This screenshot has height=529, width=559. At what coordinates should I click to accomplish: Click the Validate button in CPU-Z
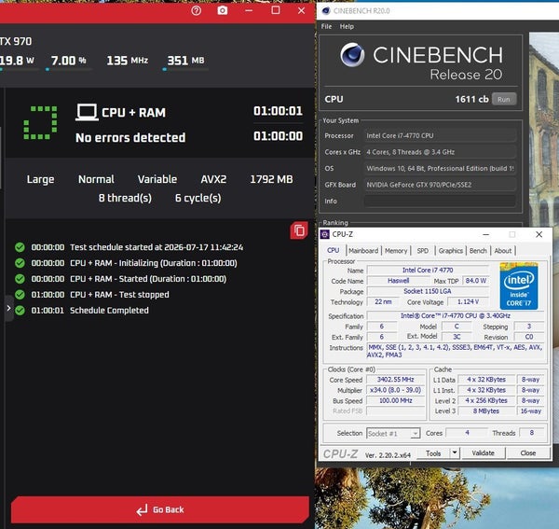coord(483,453)
